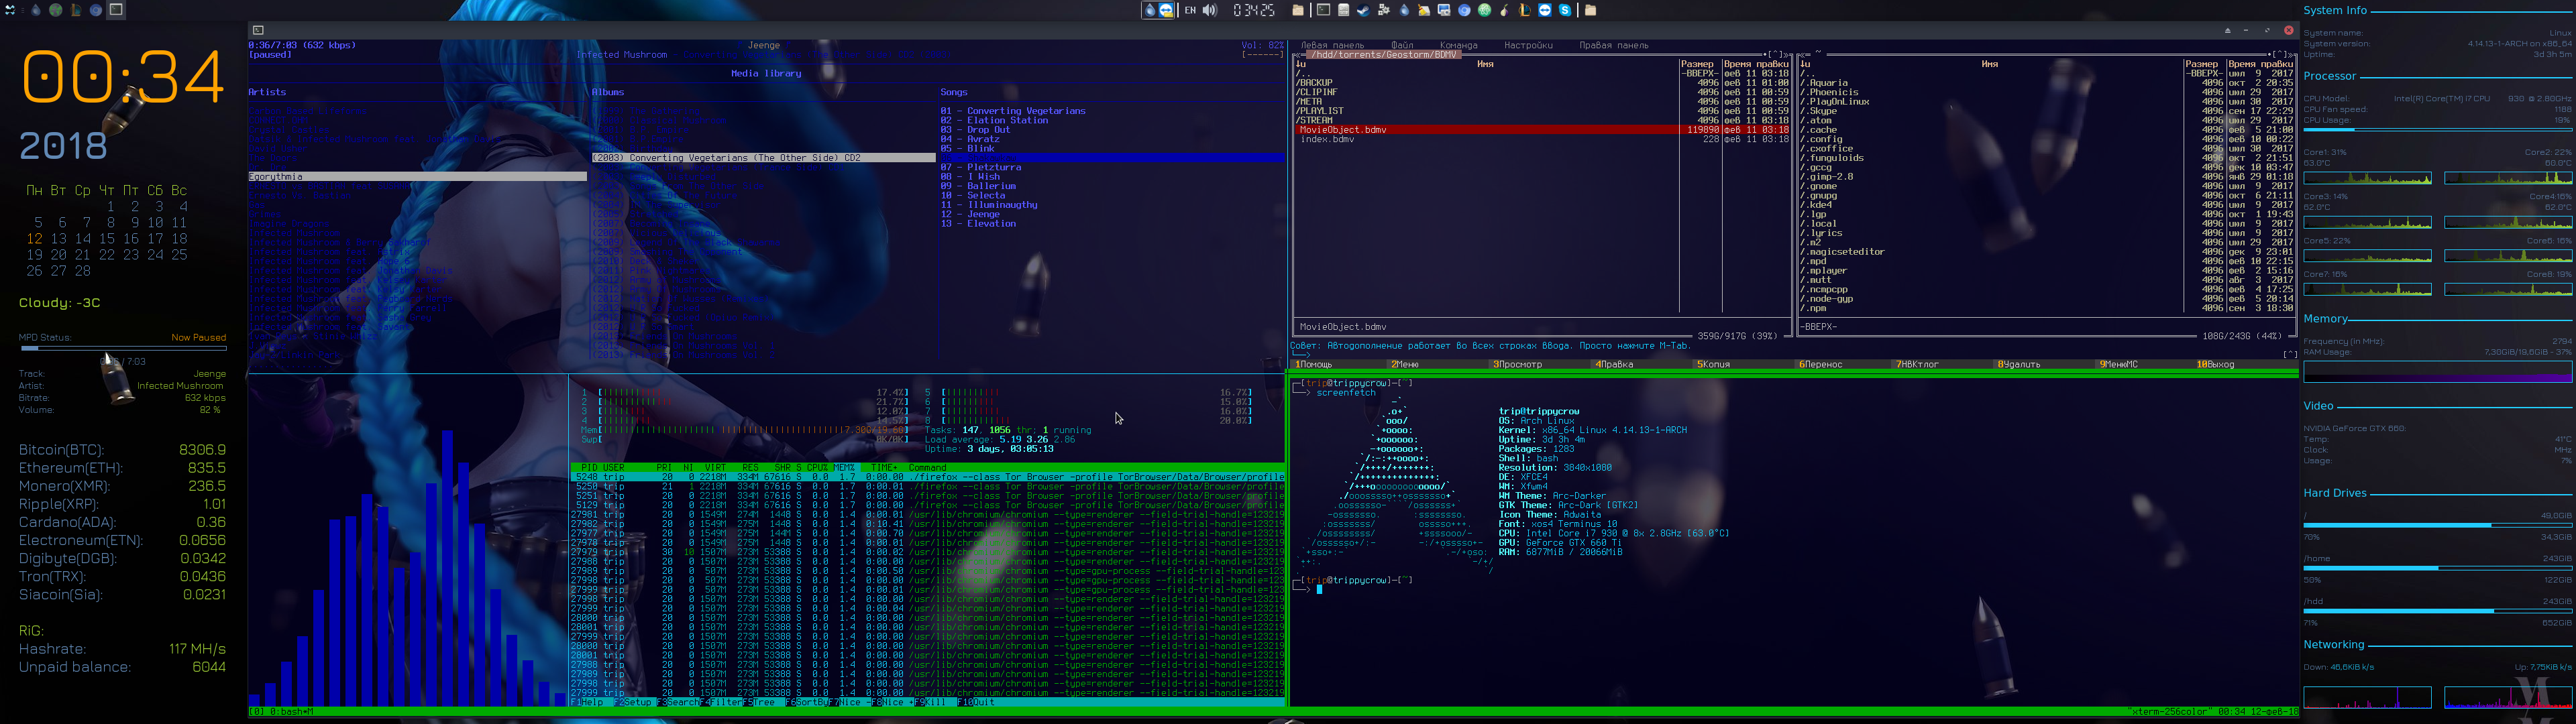
Task: Click F6 SortBy in the htop footer
Action: 807,702
